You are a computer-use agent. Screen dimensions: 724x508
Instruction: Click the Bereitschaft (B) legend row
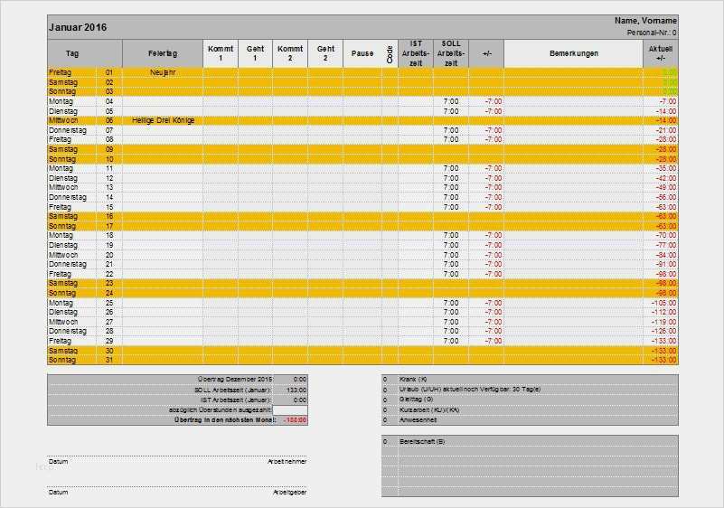point(530,441)
